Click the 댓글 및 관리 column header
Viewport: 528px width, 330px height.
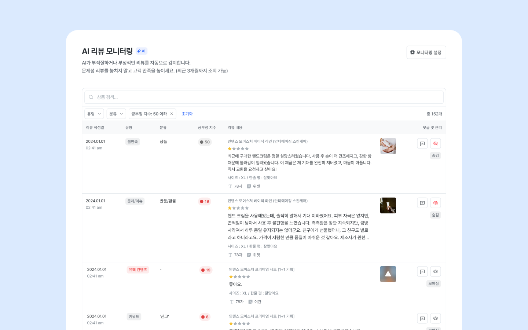[432, 128]
